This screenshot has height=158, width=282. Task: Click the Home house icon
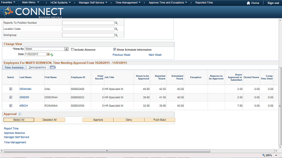click(x=249, y=3)
